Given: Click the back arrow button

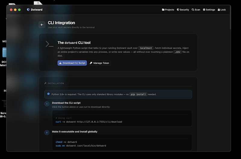Looking at the screenshot, I should [42, 25].
